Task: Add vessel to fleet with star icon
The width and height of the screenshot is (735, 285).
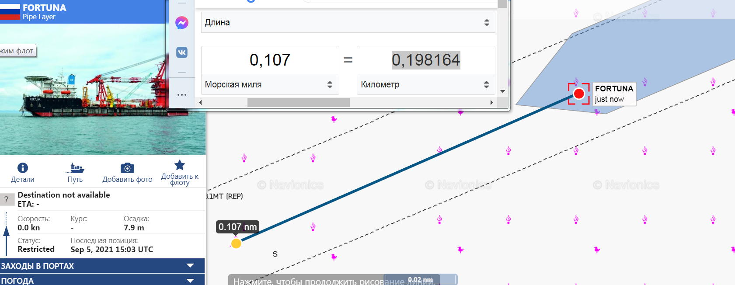Action: point(179,166)
